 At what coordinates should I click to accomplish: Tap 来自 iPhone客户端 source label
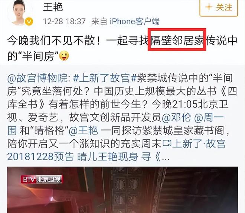coord(125,21)
